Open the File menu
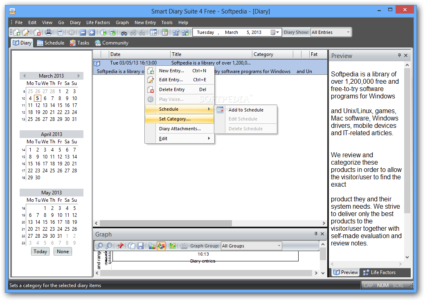The image size is (425, 301). [19, 22]
